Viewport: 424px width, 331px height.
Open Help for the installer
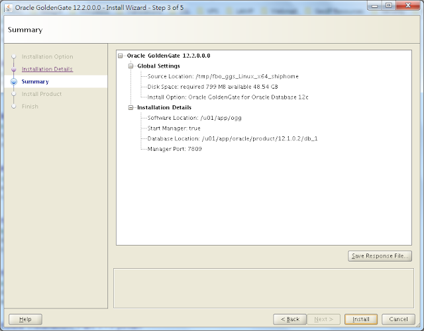(x=25, y=319)
